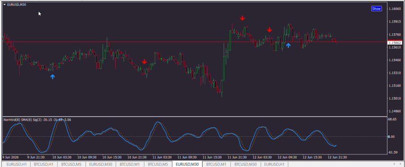
Task: Click the 9 Jun 2026 date label
Action: [x=10, y=157]
